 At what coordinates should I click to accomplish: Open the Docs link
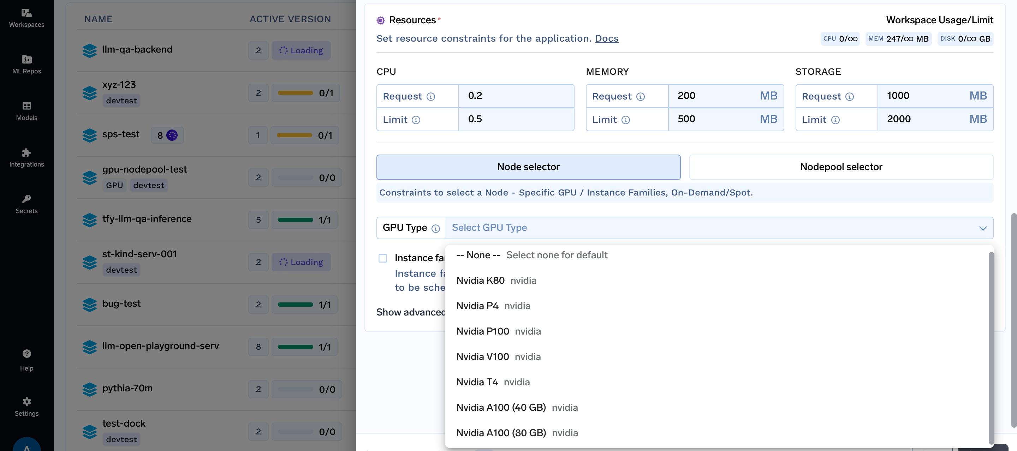(606, 38)
